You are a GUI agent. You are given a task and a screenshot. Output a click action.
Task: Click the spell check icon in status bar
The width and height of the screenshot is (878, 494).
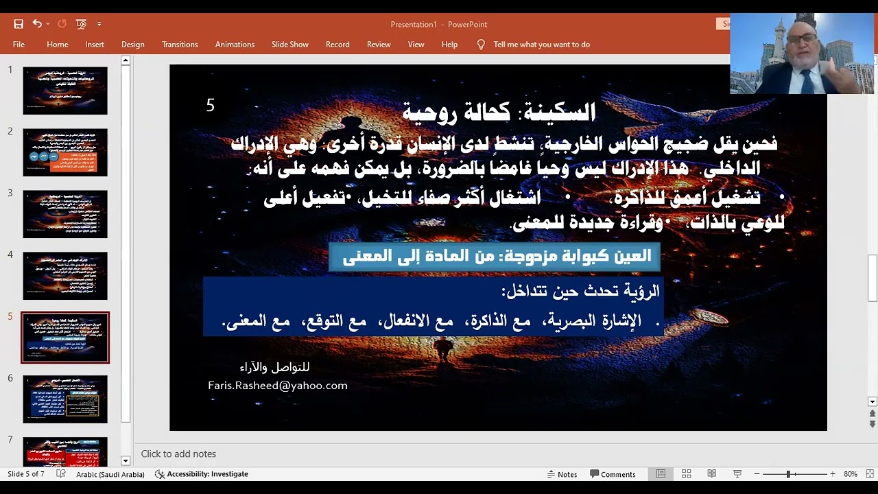61,474
